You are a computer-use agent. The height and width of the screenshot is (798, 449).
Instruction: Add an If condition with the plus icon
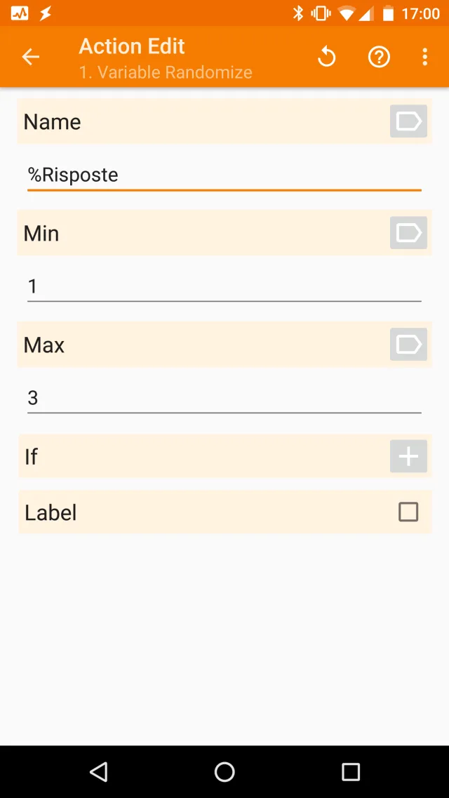408,456
